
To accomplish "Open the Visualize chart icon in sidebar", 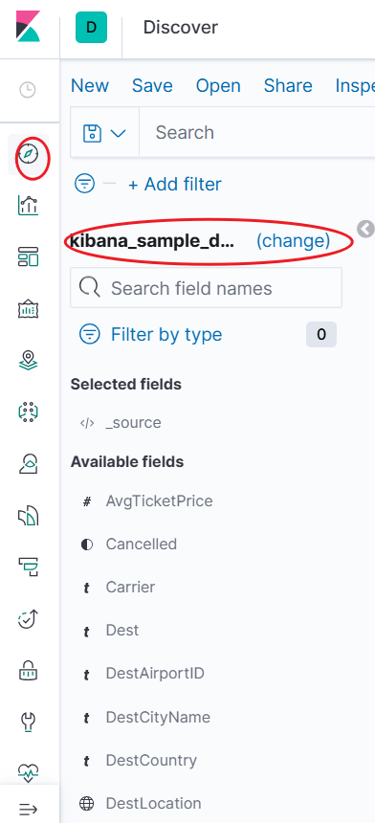I will point(29,205).
